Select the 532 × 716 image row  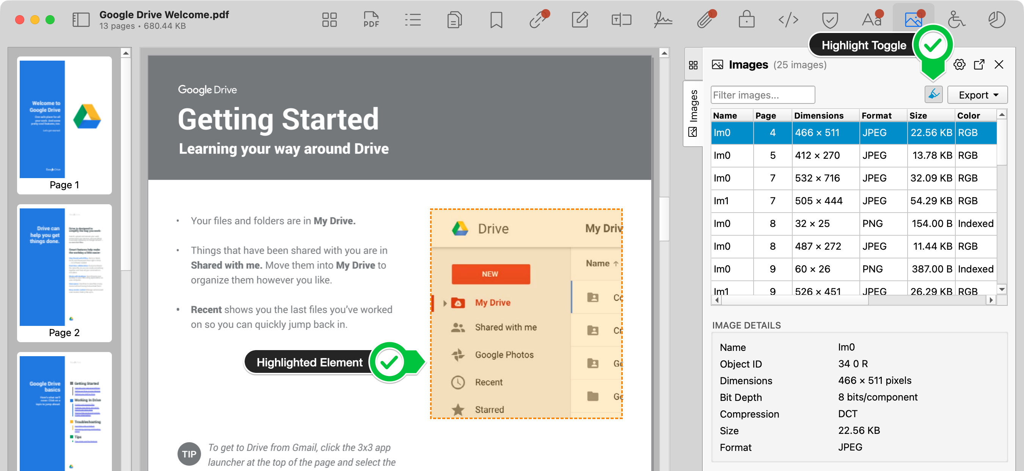click(x=853, y=178)
